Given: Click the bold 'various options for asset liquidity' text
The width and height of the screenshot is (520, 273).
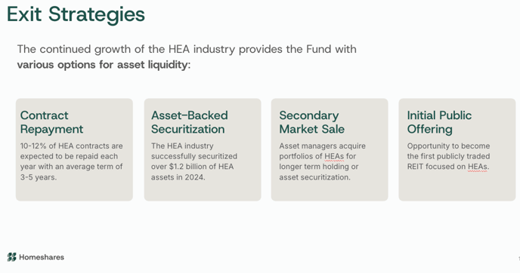Looking at the screenshot, I should [104, 65].
